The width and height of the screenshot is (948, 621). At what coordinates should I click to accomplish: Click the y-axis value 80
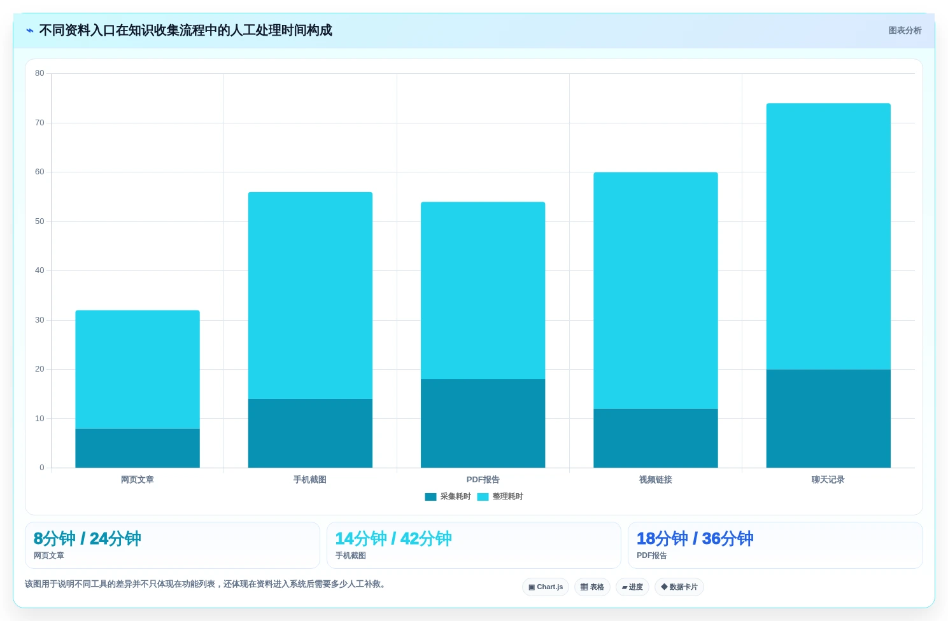[x=39, y=73]
